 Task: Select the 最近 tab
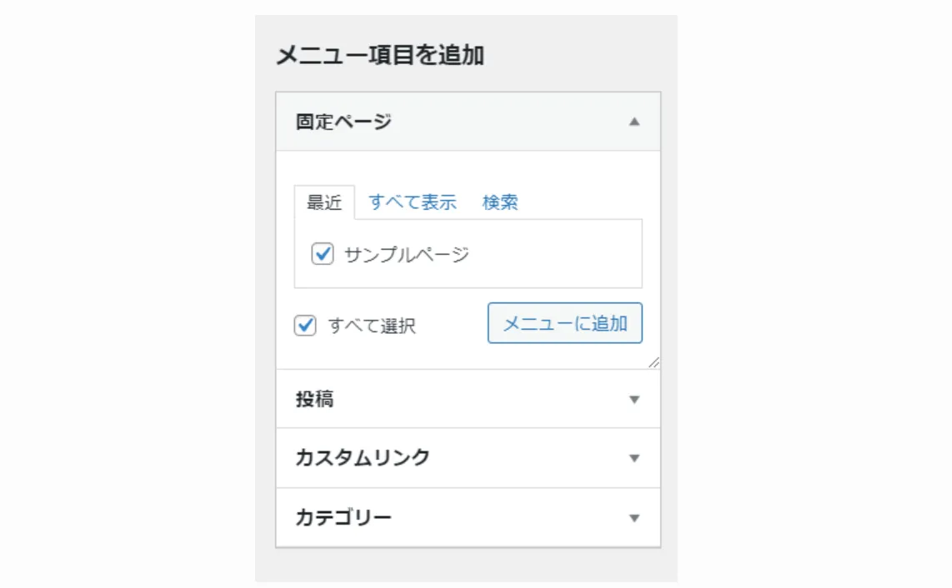coord(325,202)
